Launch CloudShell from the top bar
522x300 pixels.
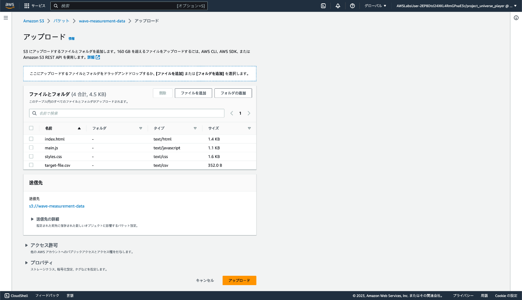tap(324, 6)
